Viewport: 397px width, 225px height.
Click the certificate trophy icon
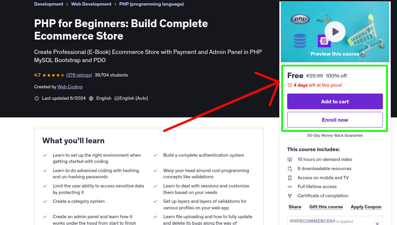click(290, 196)
